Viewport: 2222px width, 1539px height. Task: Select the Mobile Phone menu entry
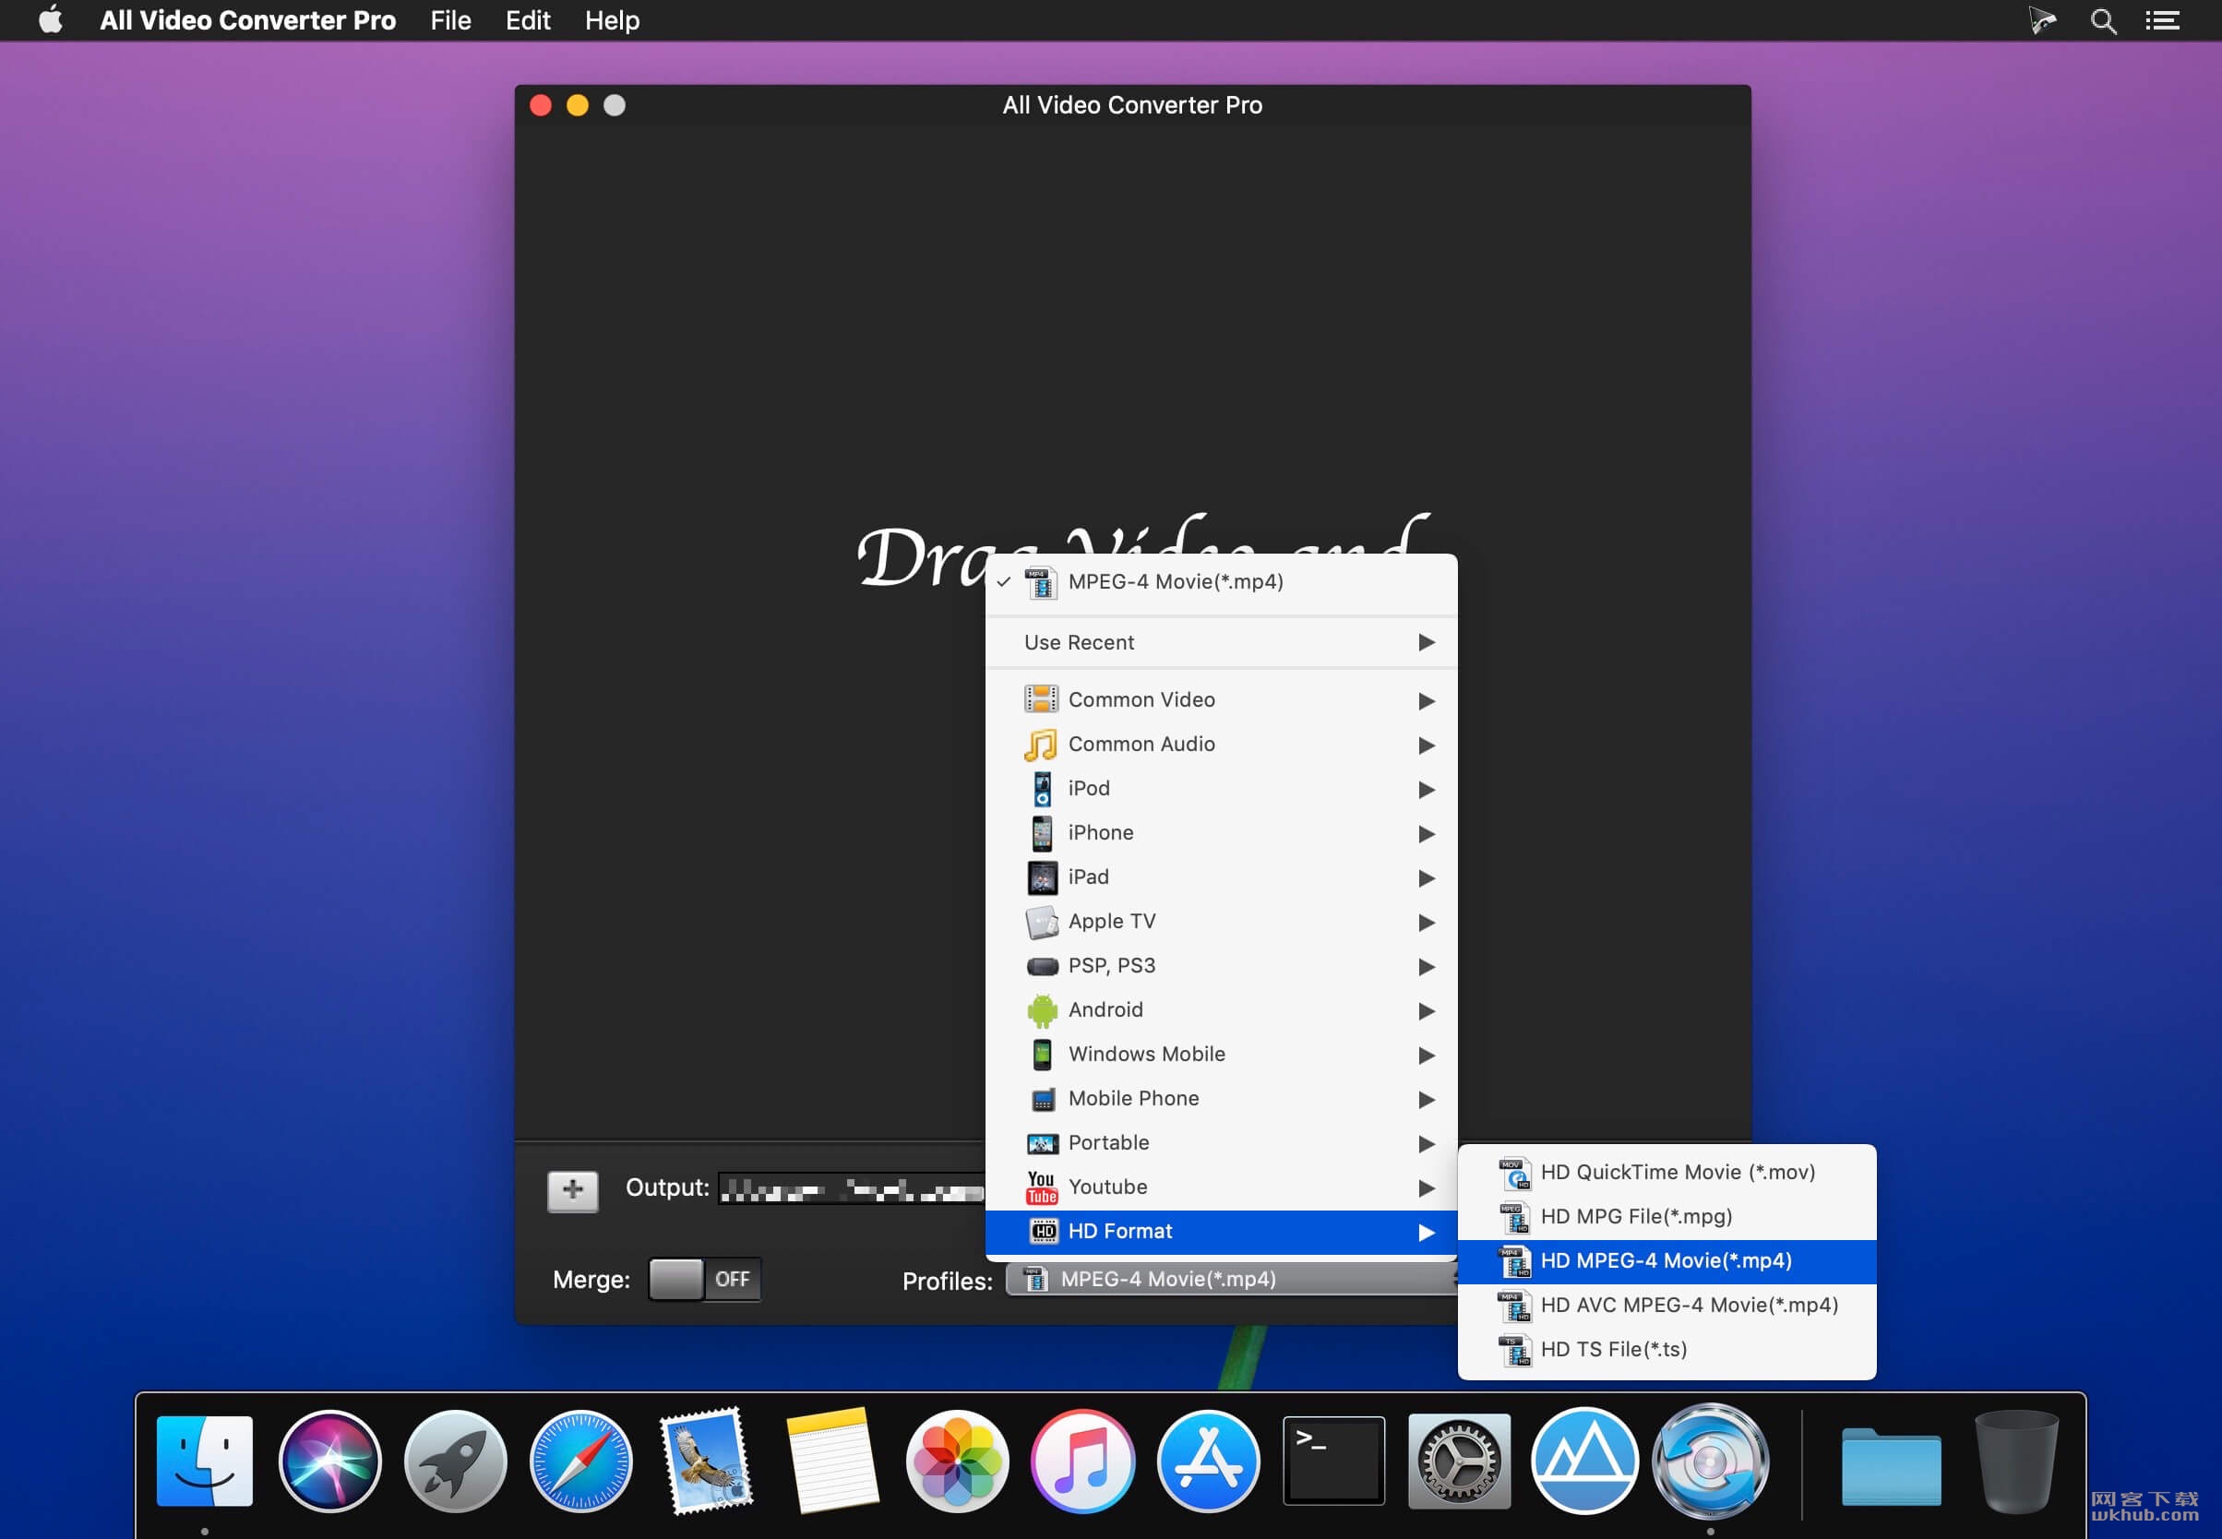coord(1221,1098)
